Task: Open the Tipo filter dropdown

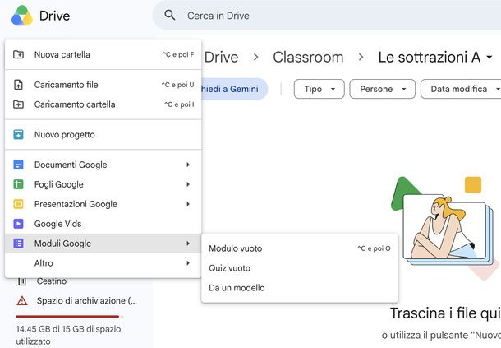Action: click(x=319, y=89)
